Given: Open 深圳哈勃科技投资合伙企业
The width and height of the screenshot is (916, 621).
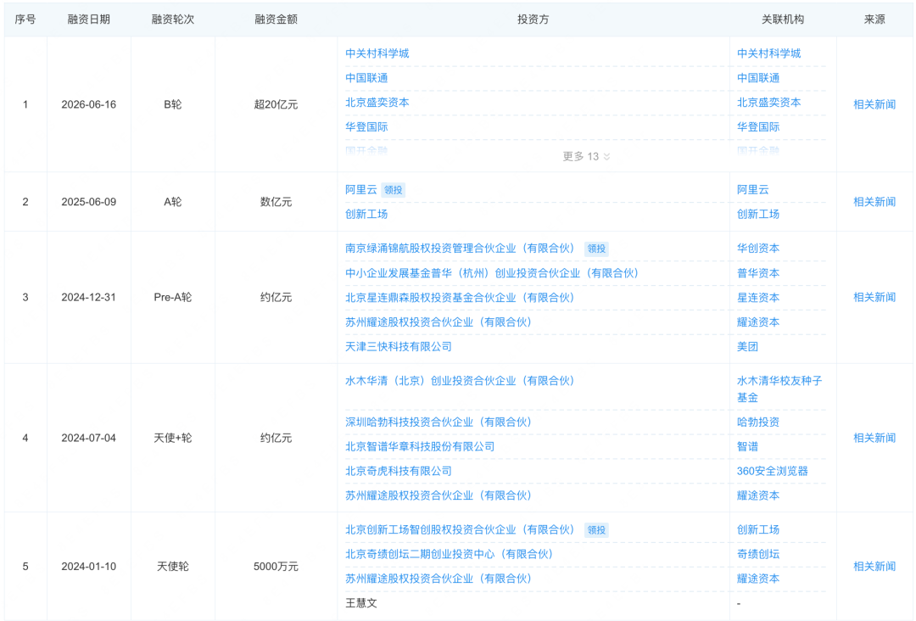Looking at the screenshot, I should point(438,422).
